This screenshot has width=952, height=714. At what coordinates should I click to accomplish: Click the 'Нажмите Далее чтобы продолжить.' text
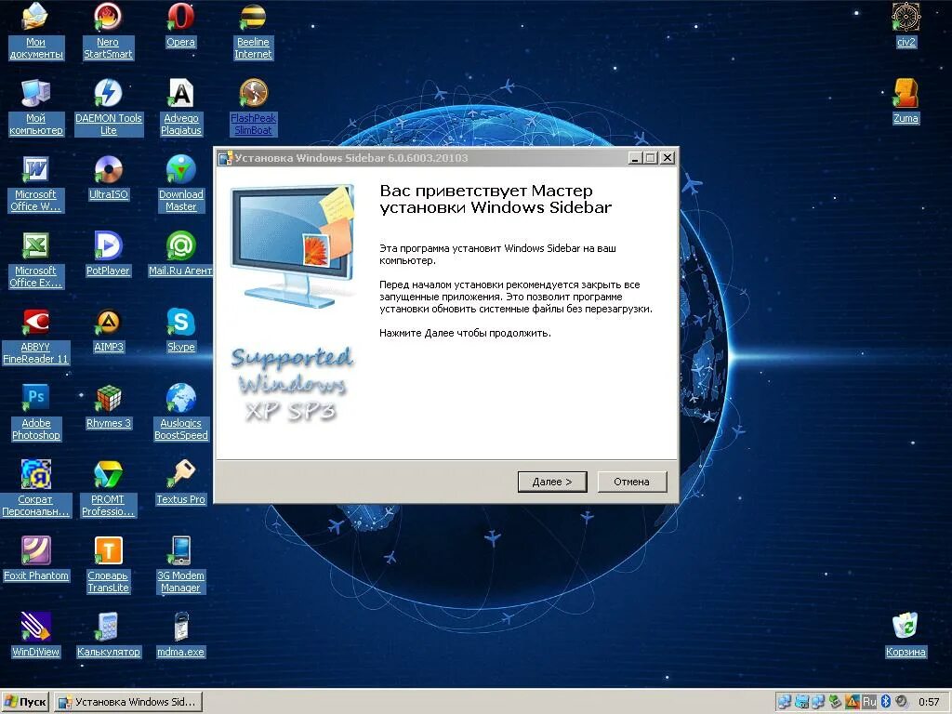tap(465, 333)
